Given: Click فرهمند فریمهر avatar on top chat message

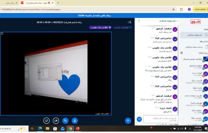Looking at the screenshot, I should (175, 30).
